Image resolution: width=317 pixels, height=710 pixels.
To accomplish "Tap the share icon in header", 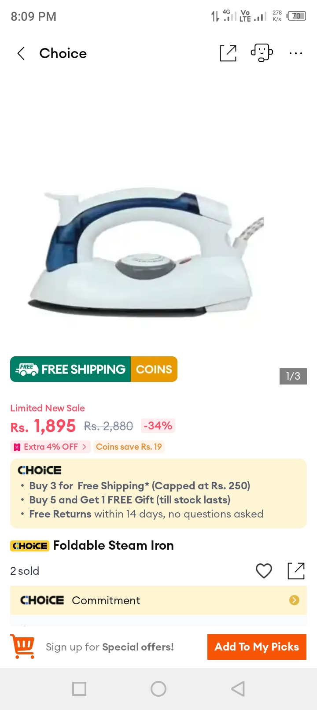I will 228,53.
